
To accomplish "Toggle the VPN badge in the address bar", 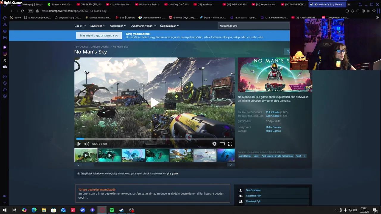I will pyautogui.click(x=30, y=11).
